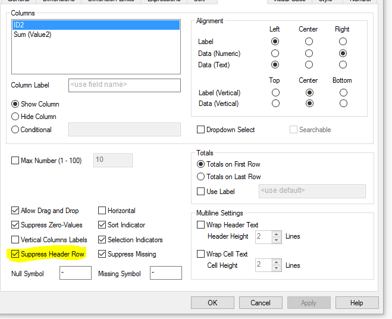Viewport: 392px width, 319px height.
Task: Click the OK button
Action: pos(212,303)
